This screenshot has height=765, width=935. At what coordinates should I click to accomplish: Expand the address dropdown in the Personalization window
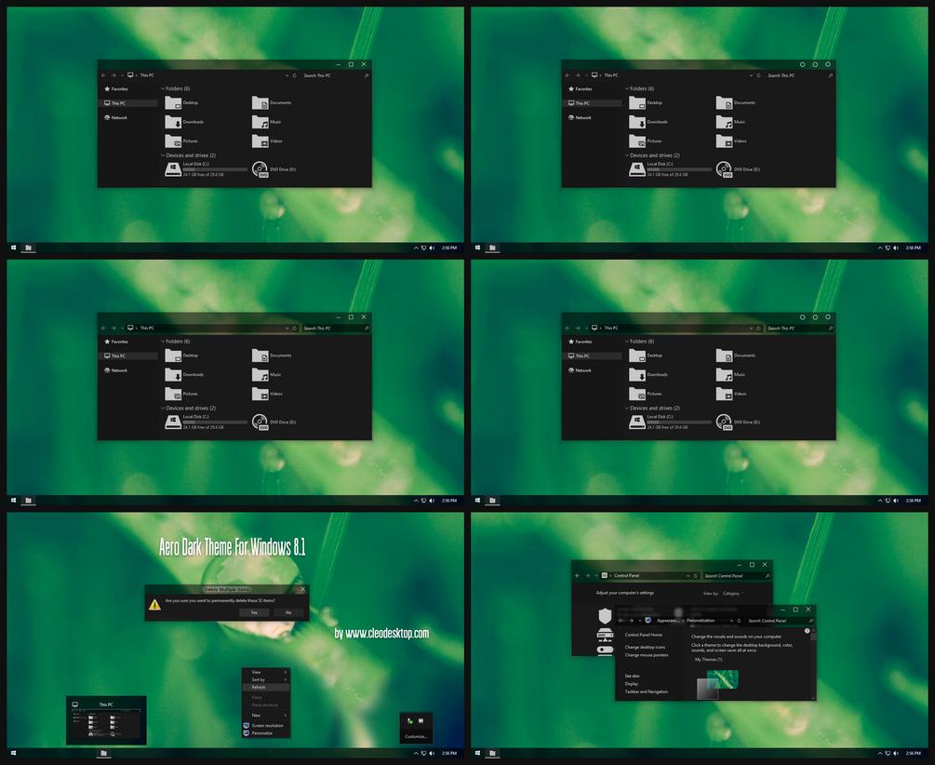(x=731, y=621)
